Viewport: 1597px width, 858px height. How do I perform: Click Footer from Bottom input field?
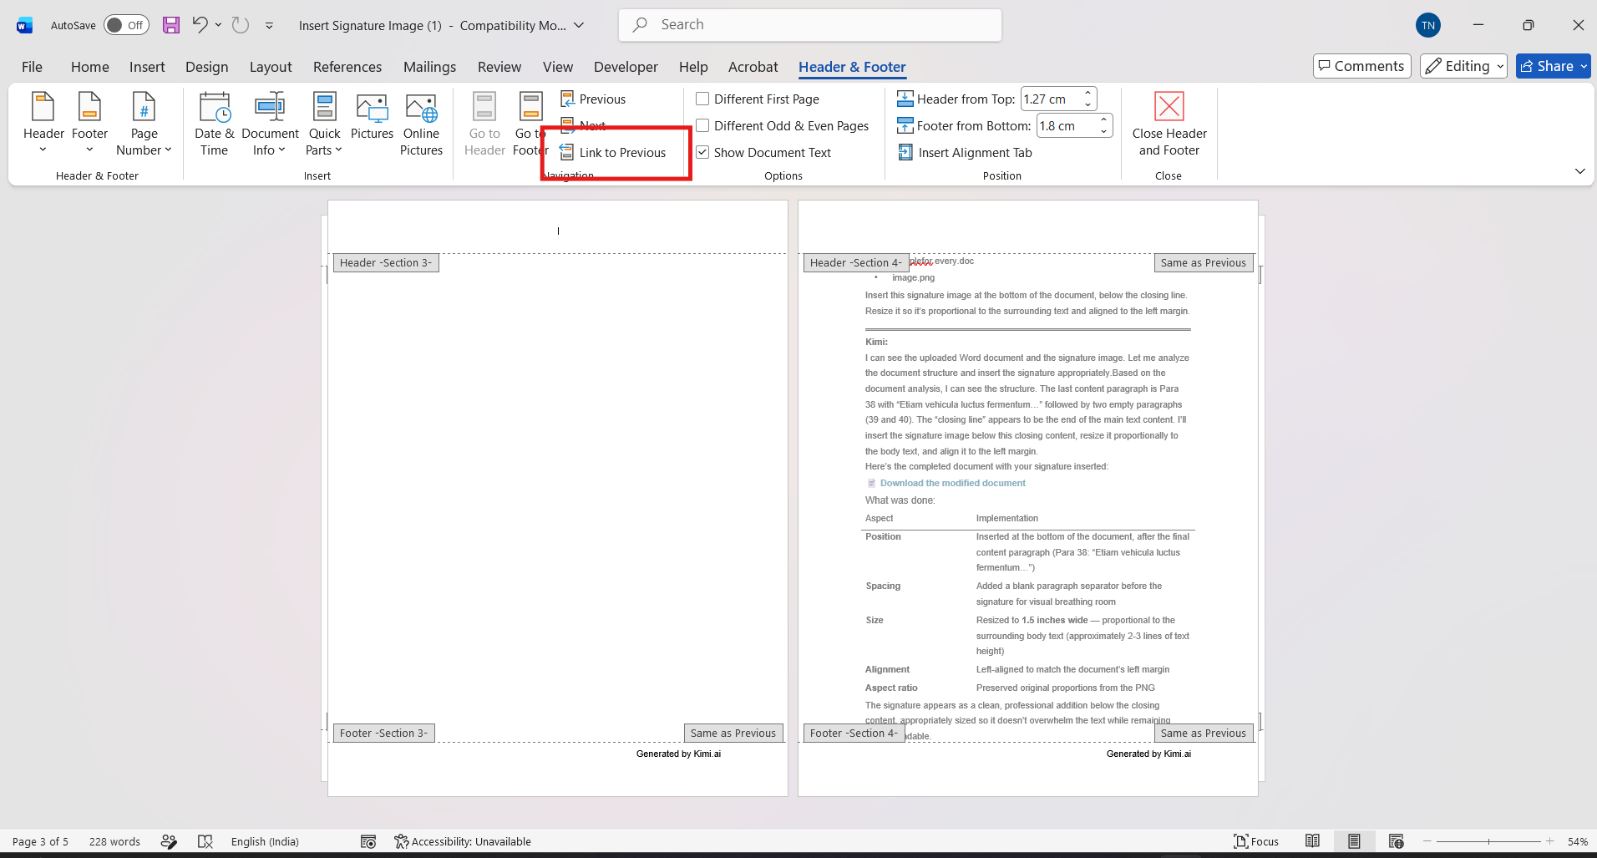click(x=1067, y=125)
